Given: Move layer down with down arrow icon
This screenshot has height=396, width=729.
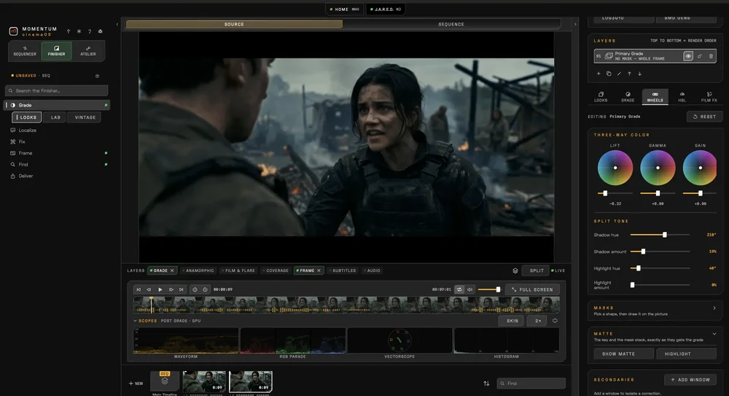Looking at the screenshot, I should coord(640,74).
